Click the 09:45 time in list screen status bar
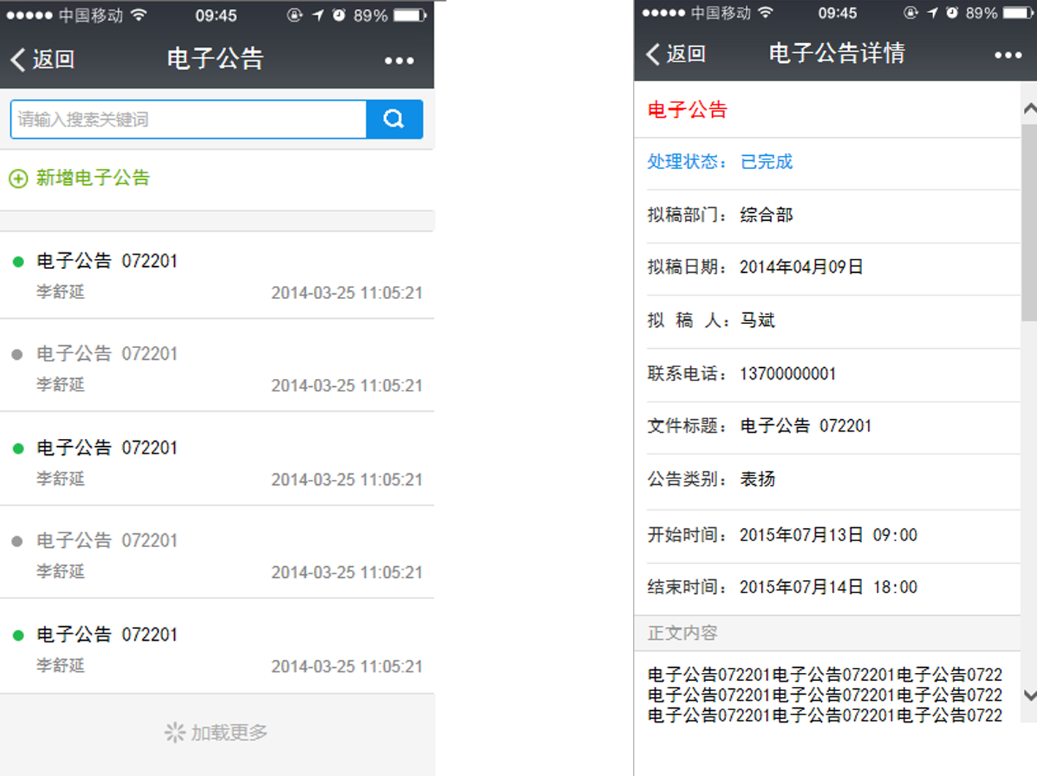The height and width of the screenshot is (776, 1037). (216, 15)
